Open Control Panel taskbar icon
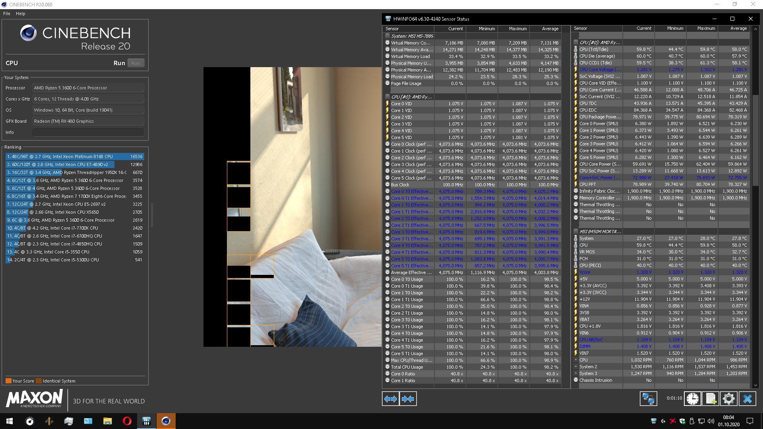 88,421
